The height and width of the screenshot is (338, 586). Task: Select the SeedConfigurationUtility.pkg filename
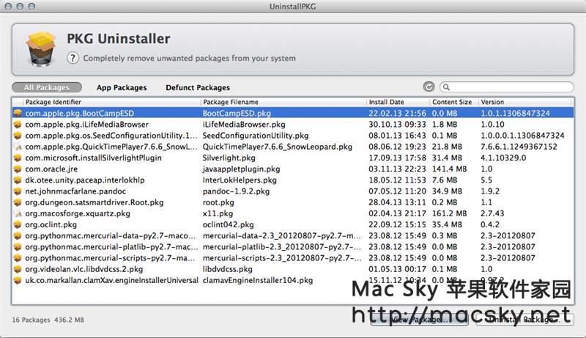pos(256,136)
